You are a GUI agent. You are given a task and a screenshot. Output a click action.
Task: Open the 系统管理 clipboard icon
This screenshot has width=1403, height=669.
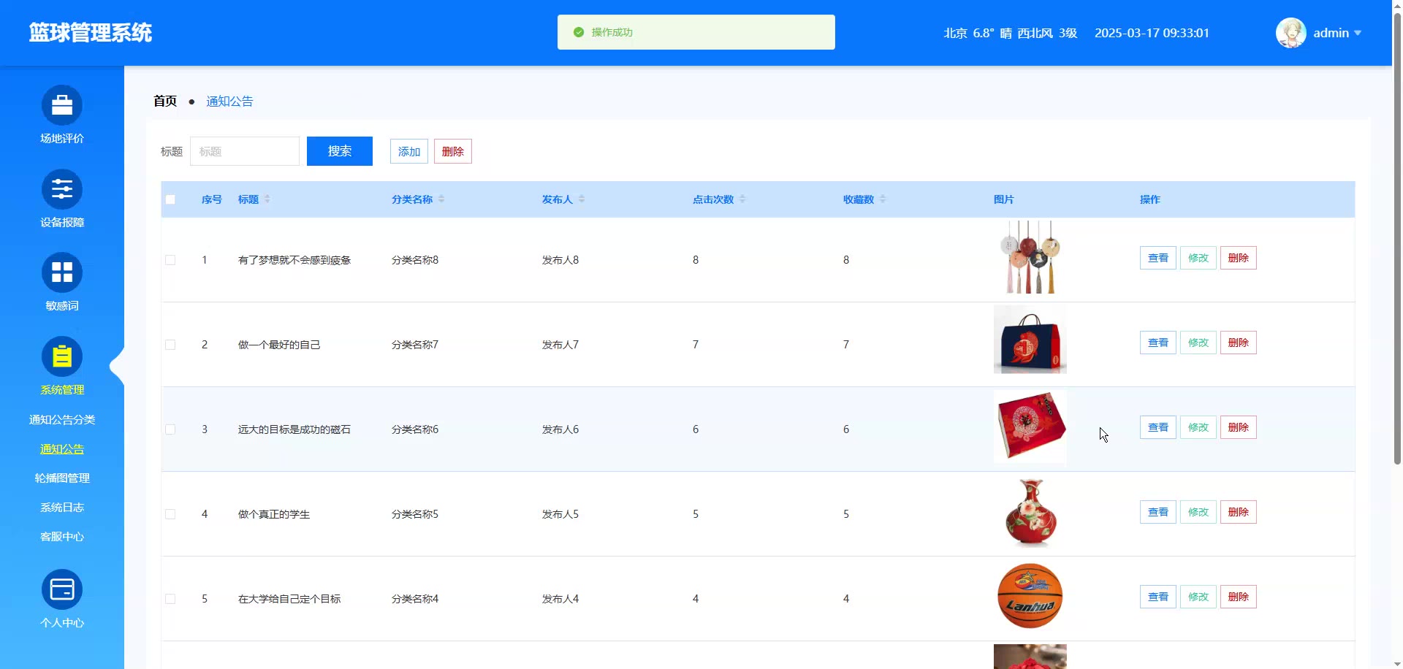click(62, 356)
